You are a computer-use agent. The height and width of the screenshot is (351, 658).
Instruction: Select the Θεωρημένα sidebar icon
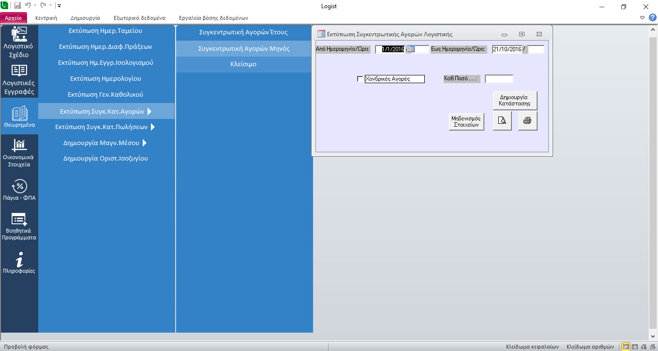19,117
